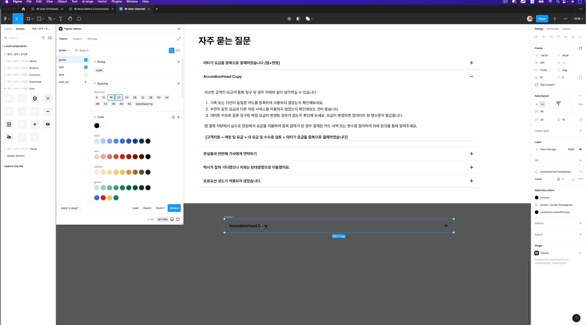Collapse the Figma Tokens plugin window
Screen dimensions: 586x325
pos(179,39)
